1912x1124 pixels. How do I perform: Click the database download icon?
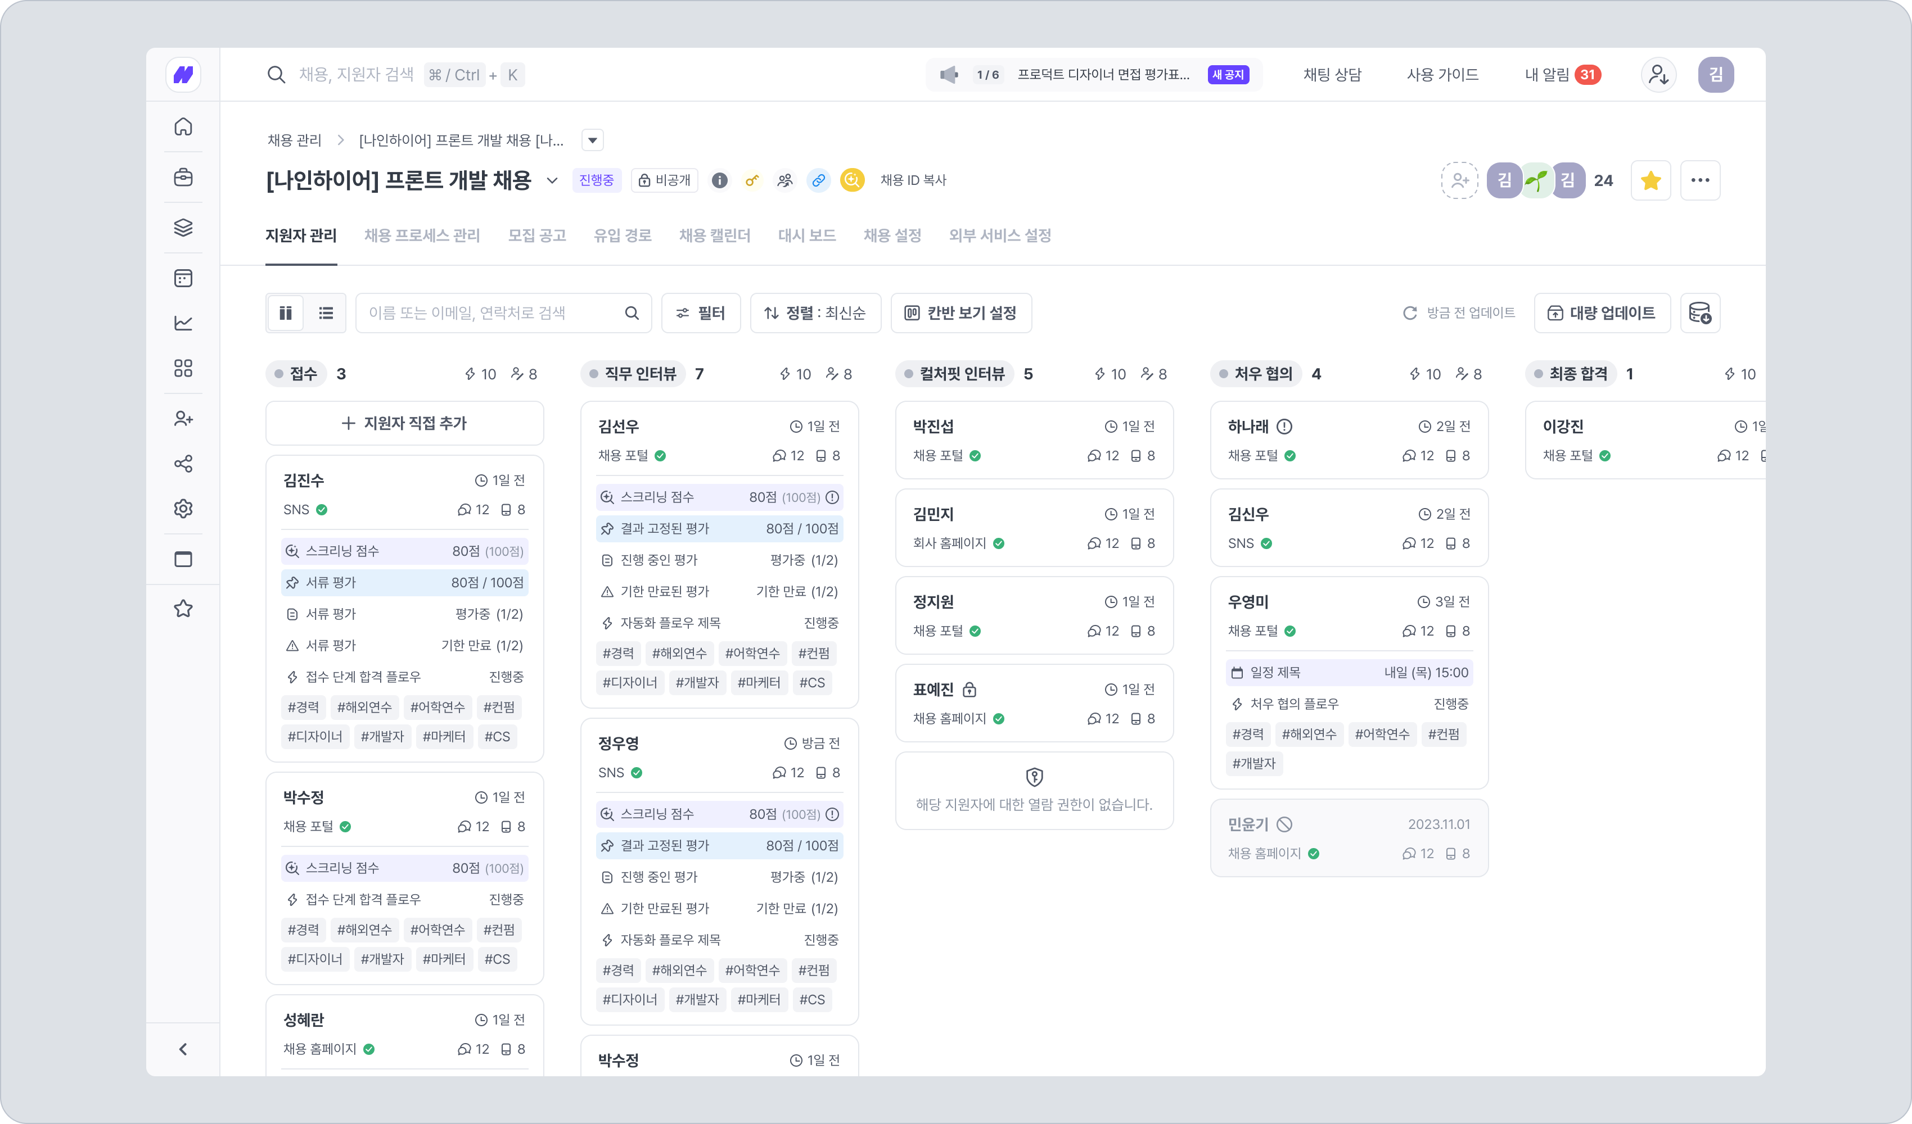pos(1699,312)
